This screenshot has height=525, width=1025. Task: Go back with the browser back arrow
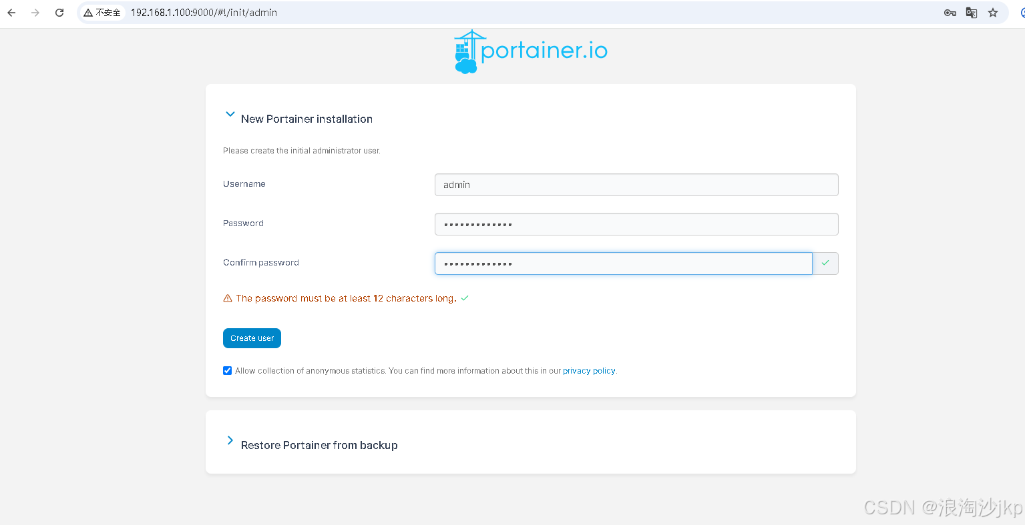click(x=11, y=13)
